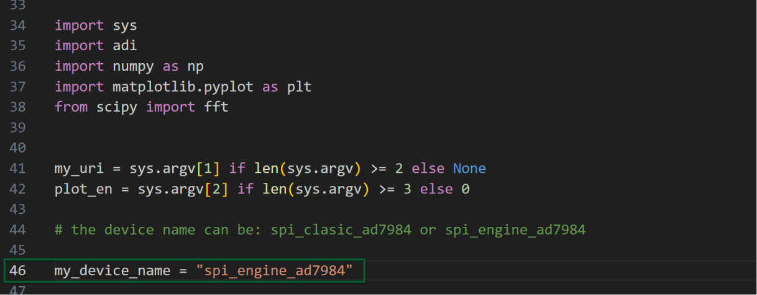Click the "np" alias on line 36
Image resolution: width=757 pixels, height=295 pixels.
195,66
